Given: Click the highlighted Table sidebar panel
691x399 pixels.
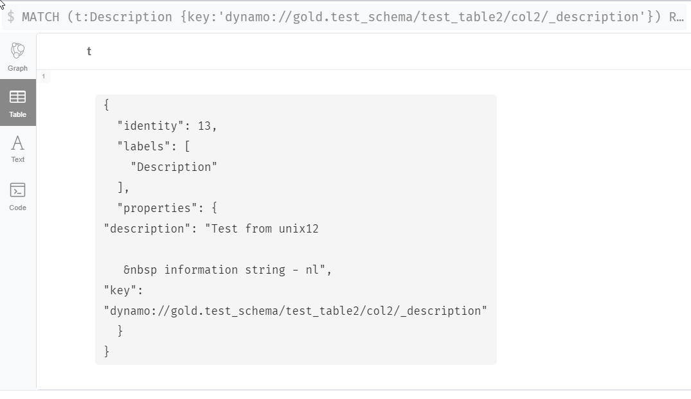Looking at the screenshot, I should coord(17,103).
